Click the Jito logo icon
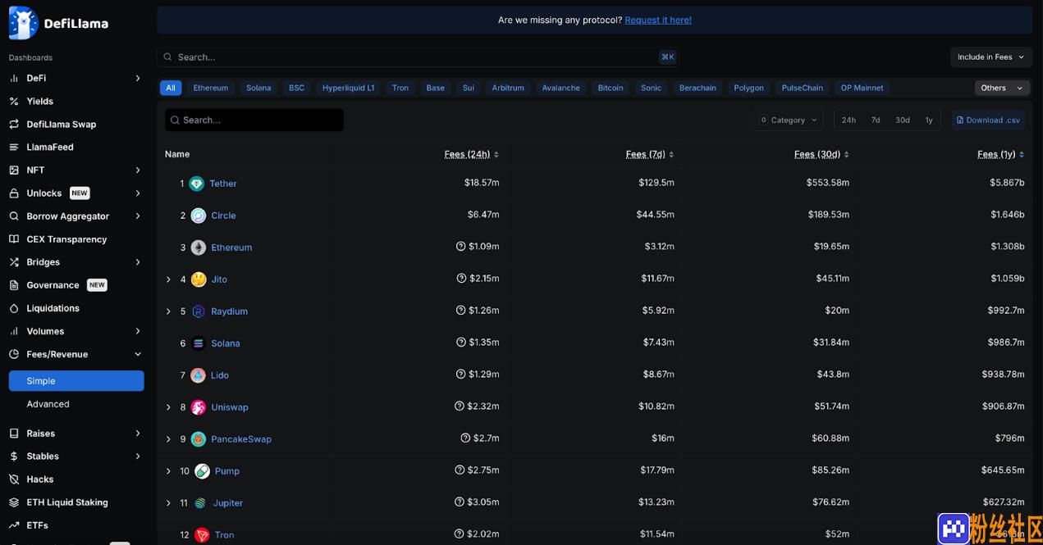 click(199, 279)
